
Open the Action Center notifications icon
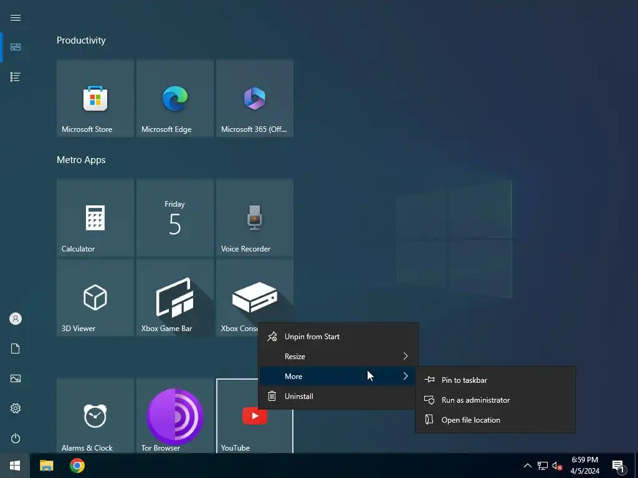click(x=619, y=466)
